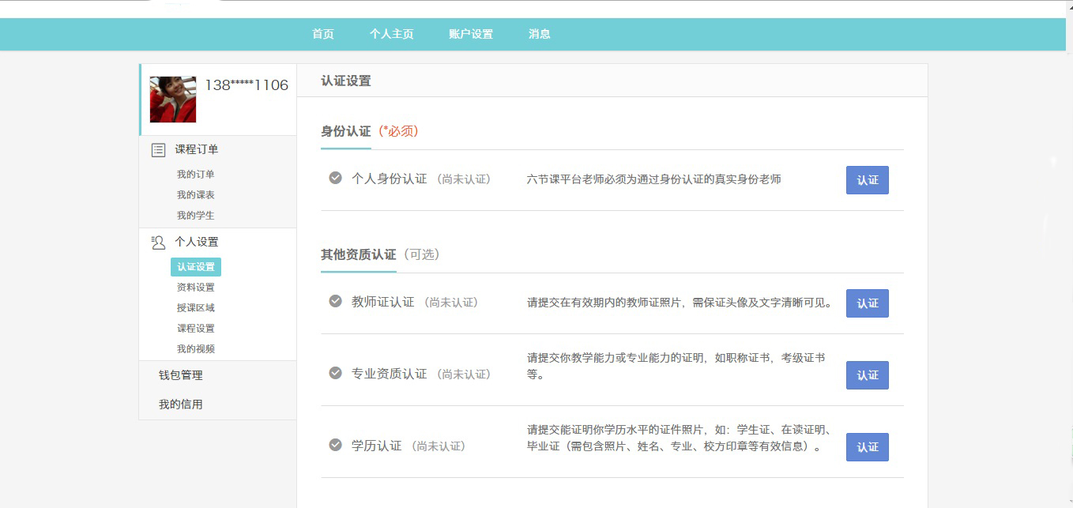Select 我的课表 in sidebar menu
Image resolution: width=1073 pixels, height=508 pixels.
coord(195,195)
